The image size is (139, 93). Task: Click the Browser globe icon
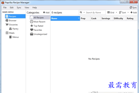click(x=7, y=20)
